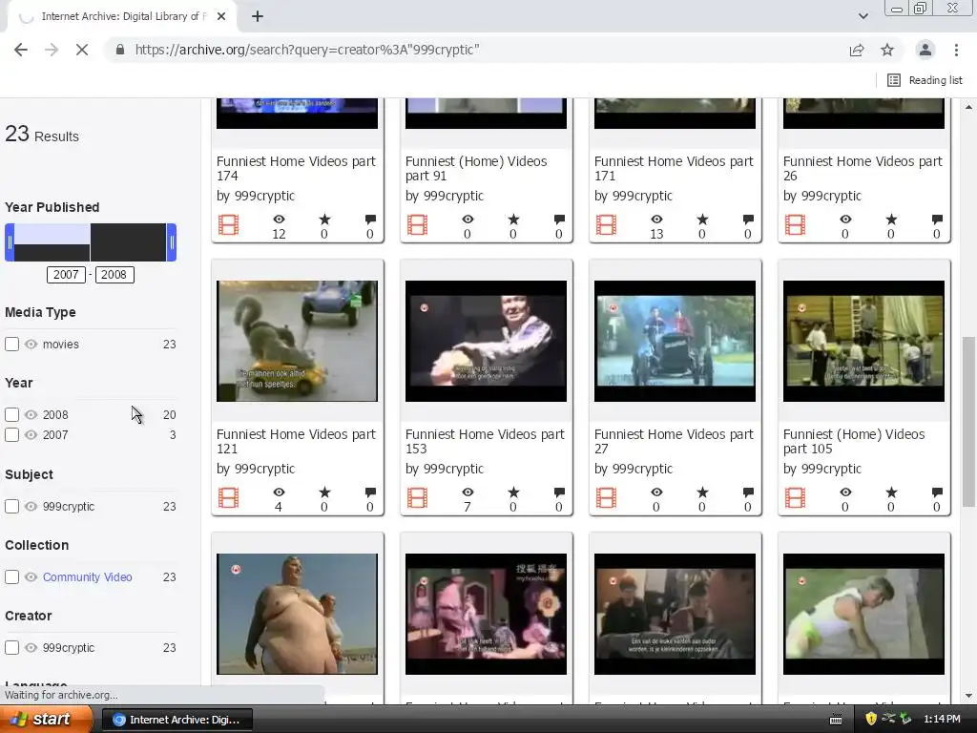The height and width of the screenshot is (733, 977).
Task: Click the 2008 bar in the year histogram
Action: pos(129,242)
